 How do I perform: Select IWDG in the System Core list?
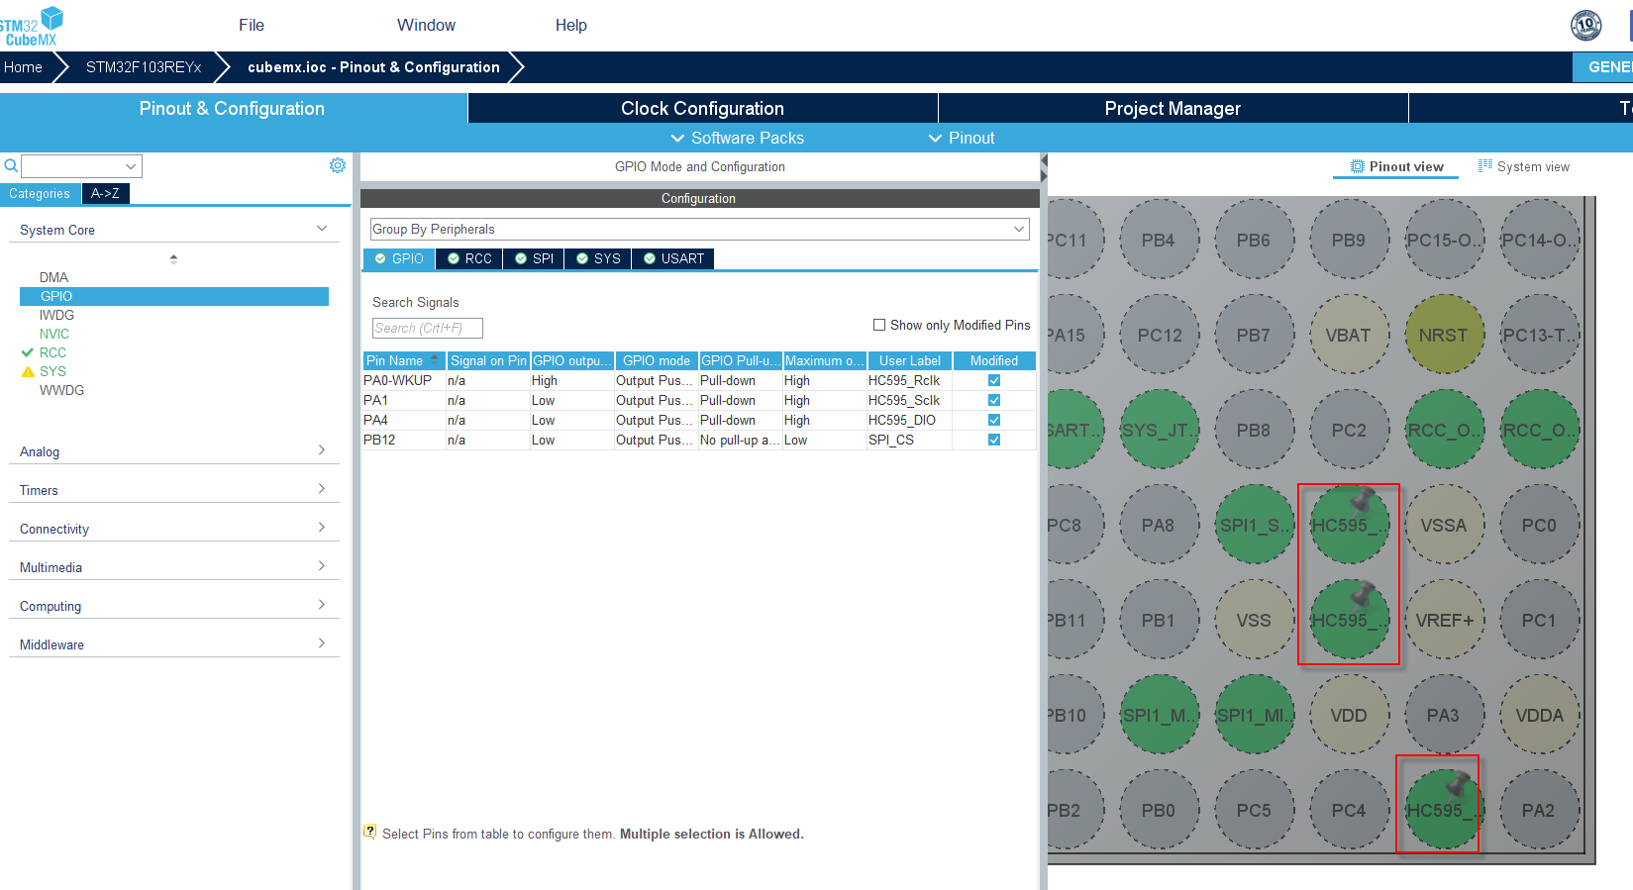(x=56, y=315)
